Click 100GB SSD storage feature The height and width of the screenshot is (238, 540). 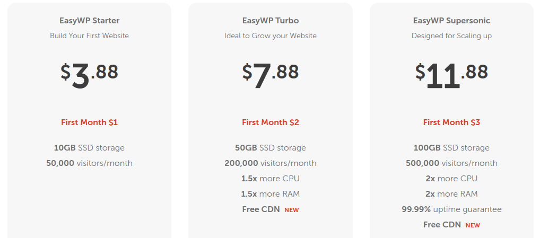[x=451, y=148]
